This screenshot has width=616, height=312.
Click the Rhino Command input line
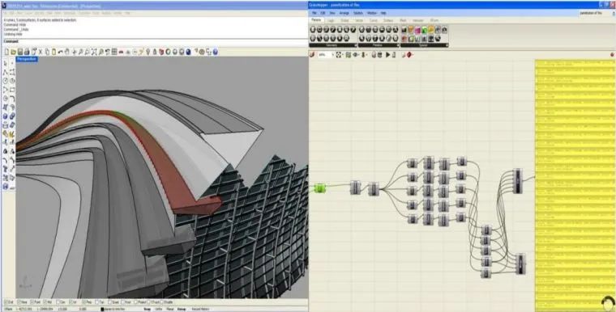coord(155,41)
